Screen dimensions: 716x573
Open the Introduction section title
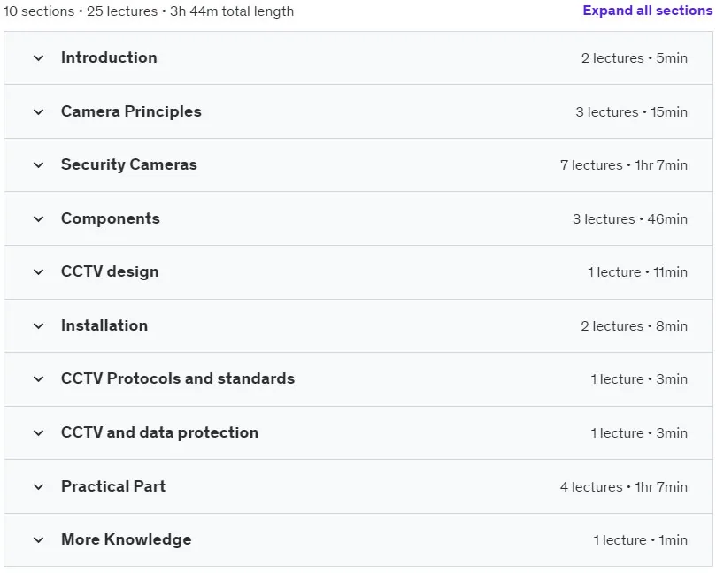click(x=109, y=57)
